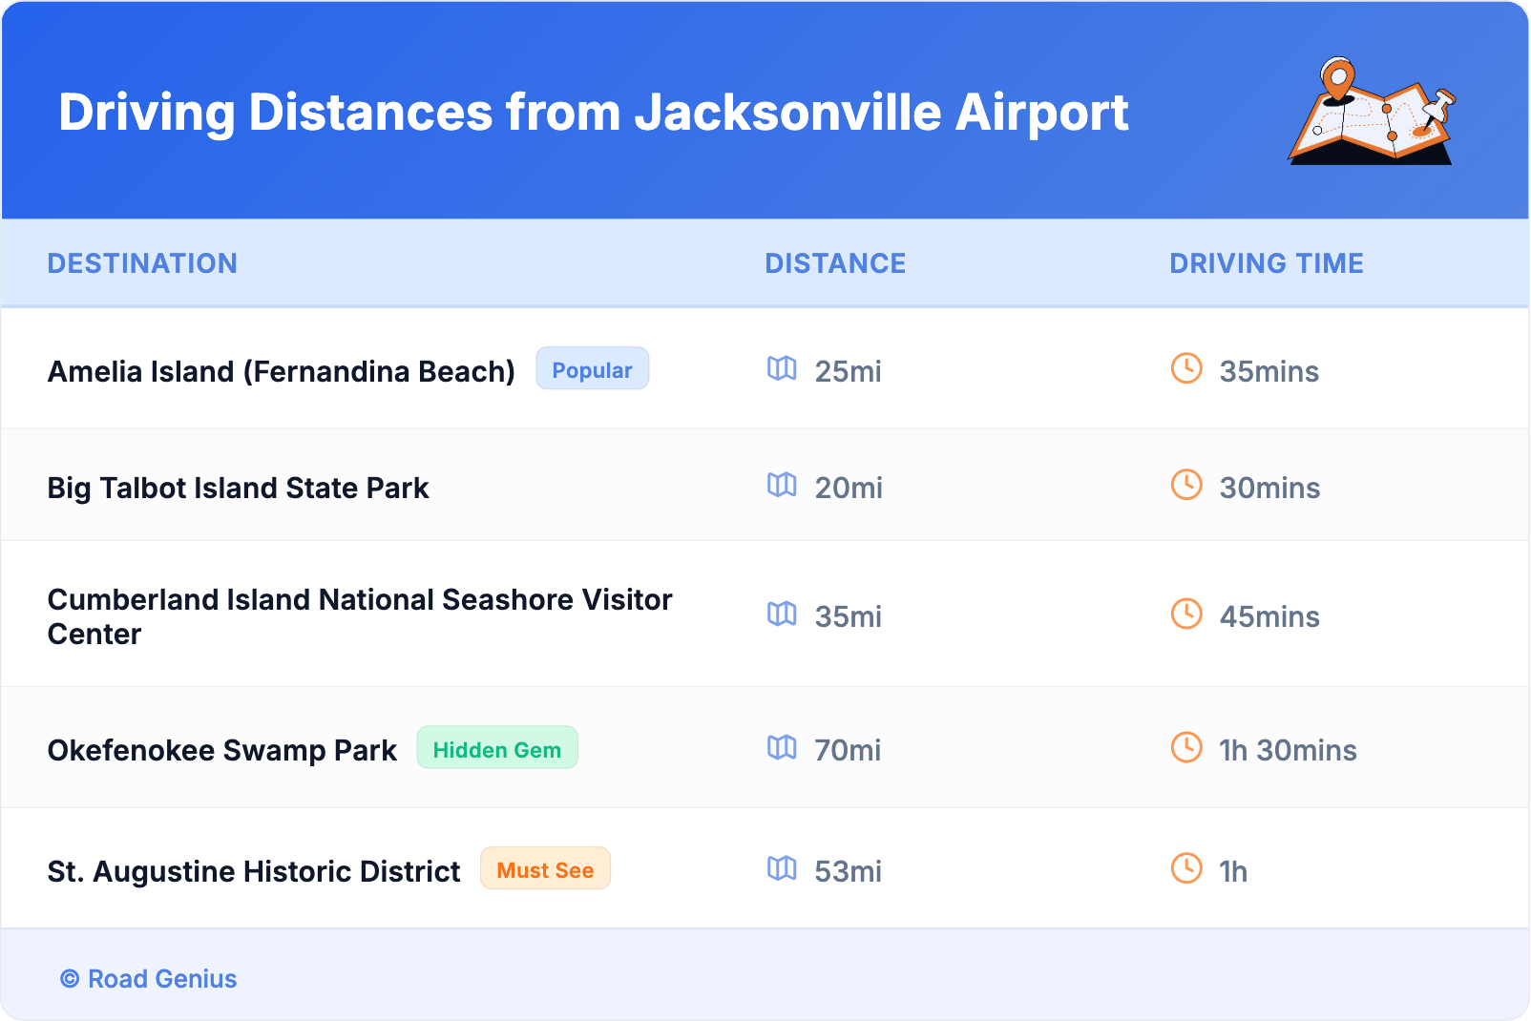Screen dimensions: 1531x1021
Task: Click map icon beside 20mi distance
Action: [782, 485]
